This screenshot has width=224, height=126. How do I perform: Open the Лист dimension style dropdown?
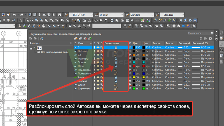[x=122, y=15]
